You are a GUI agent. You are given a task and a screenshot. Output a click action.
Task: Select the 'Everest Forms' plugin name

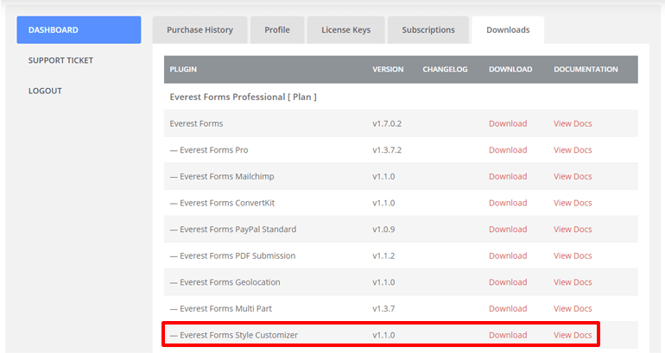pos(196,123)
